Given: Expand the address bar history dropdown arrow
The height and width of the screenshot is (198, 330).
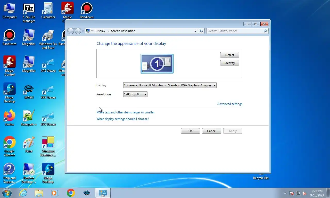Looking at the screenshot, I should pyautogui.click(x=195, y=31).
